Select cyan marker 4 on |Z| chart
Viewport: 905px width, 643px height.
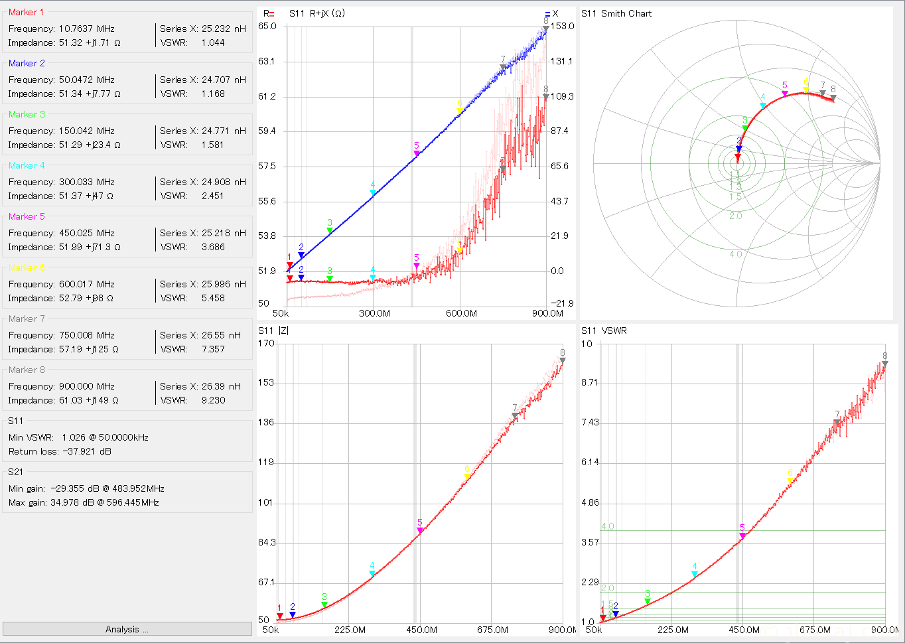372,573
